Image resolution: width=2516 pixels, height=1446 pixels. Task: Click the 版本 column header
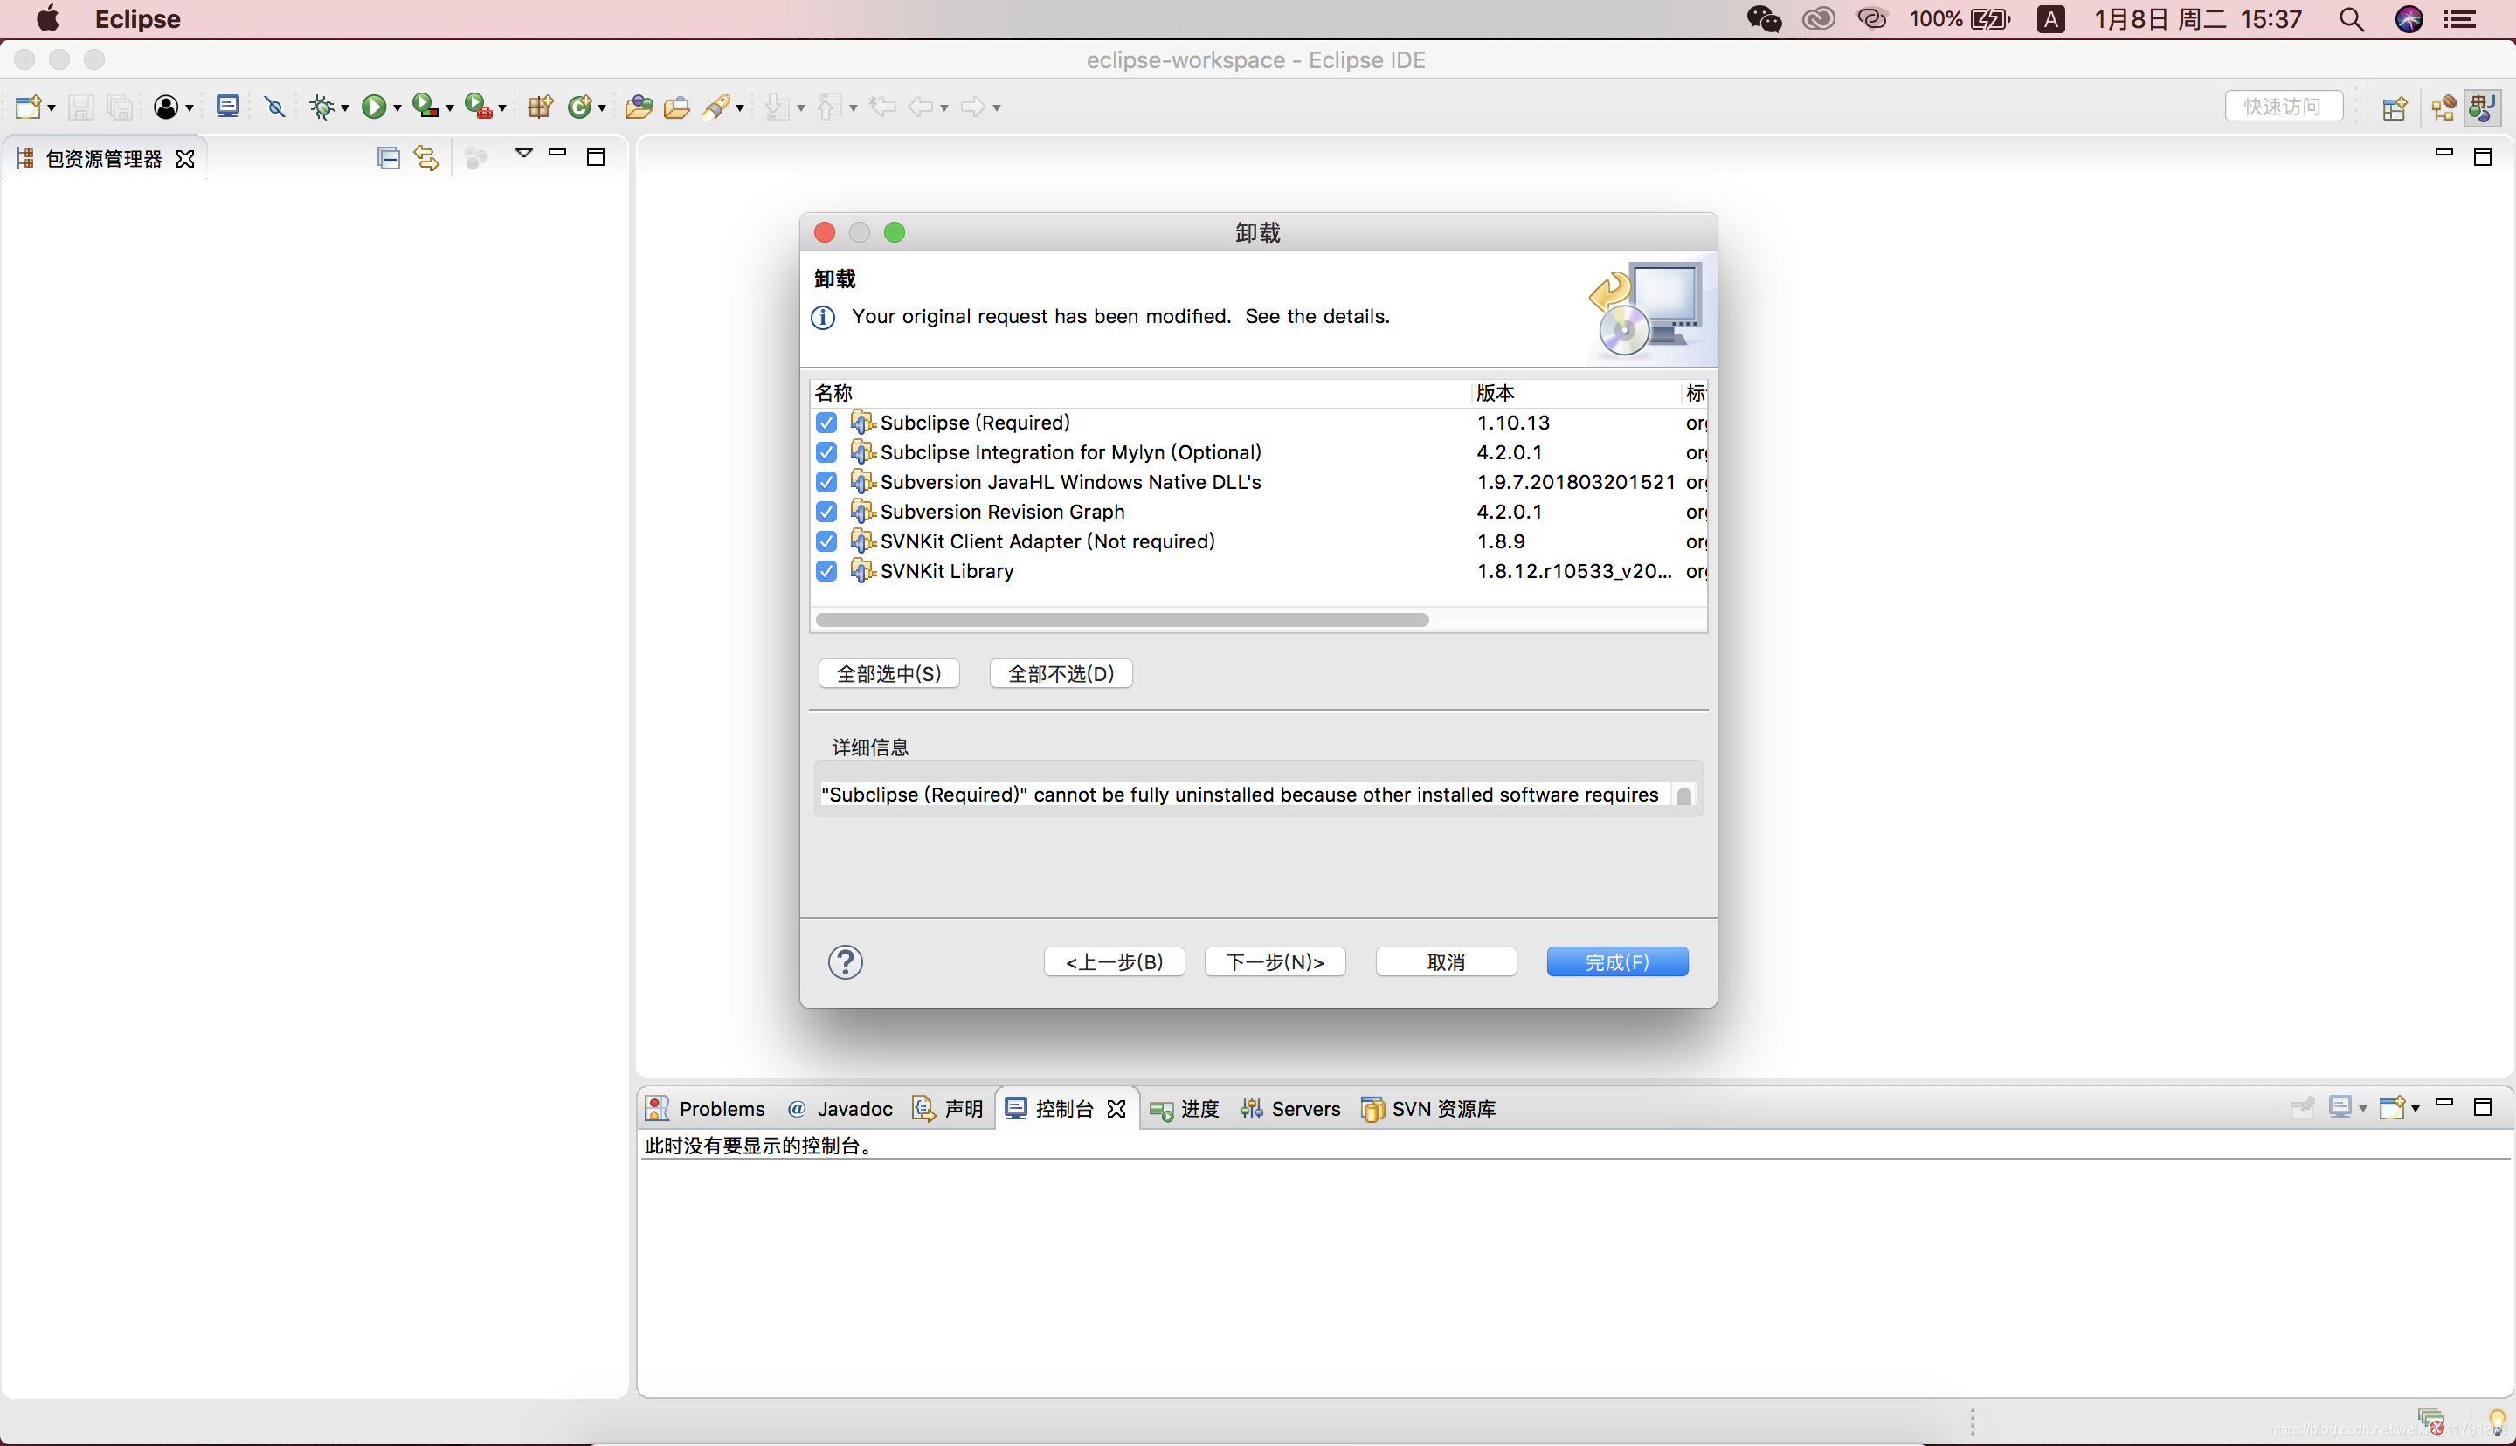point(1495,392)
